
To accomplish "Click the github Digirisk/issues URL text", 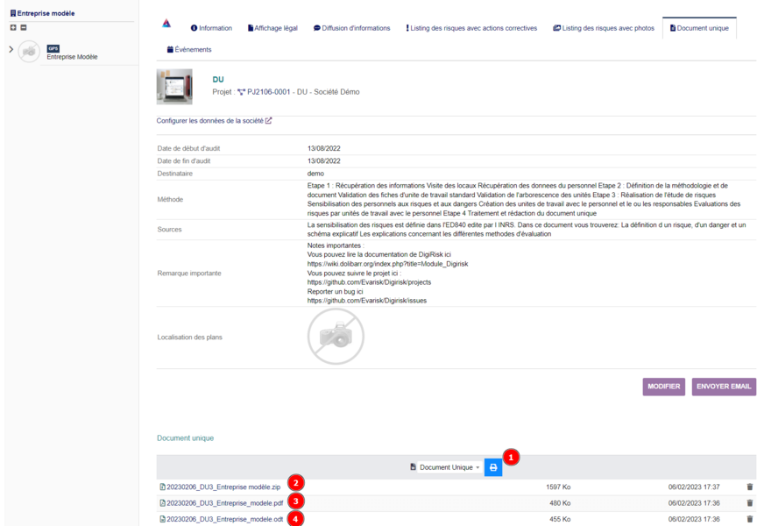I will pos(367,302).
